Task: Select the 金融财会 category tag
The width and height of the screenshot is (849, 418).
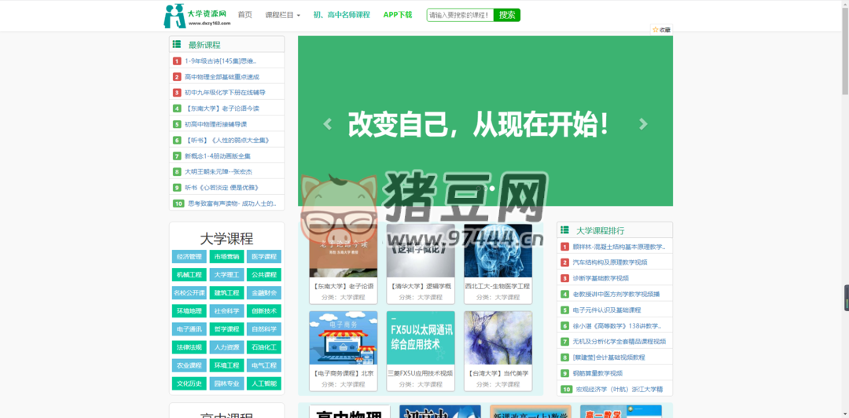Action: coord(264,293)
